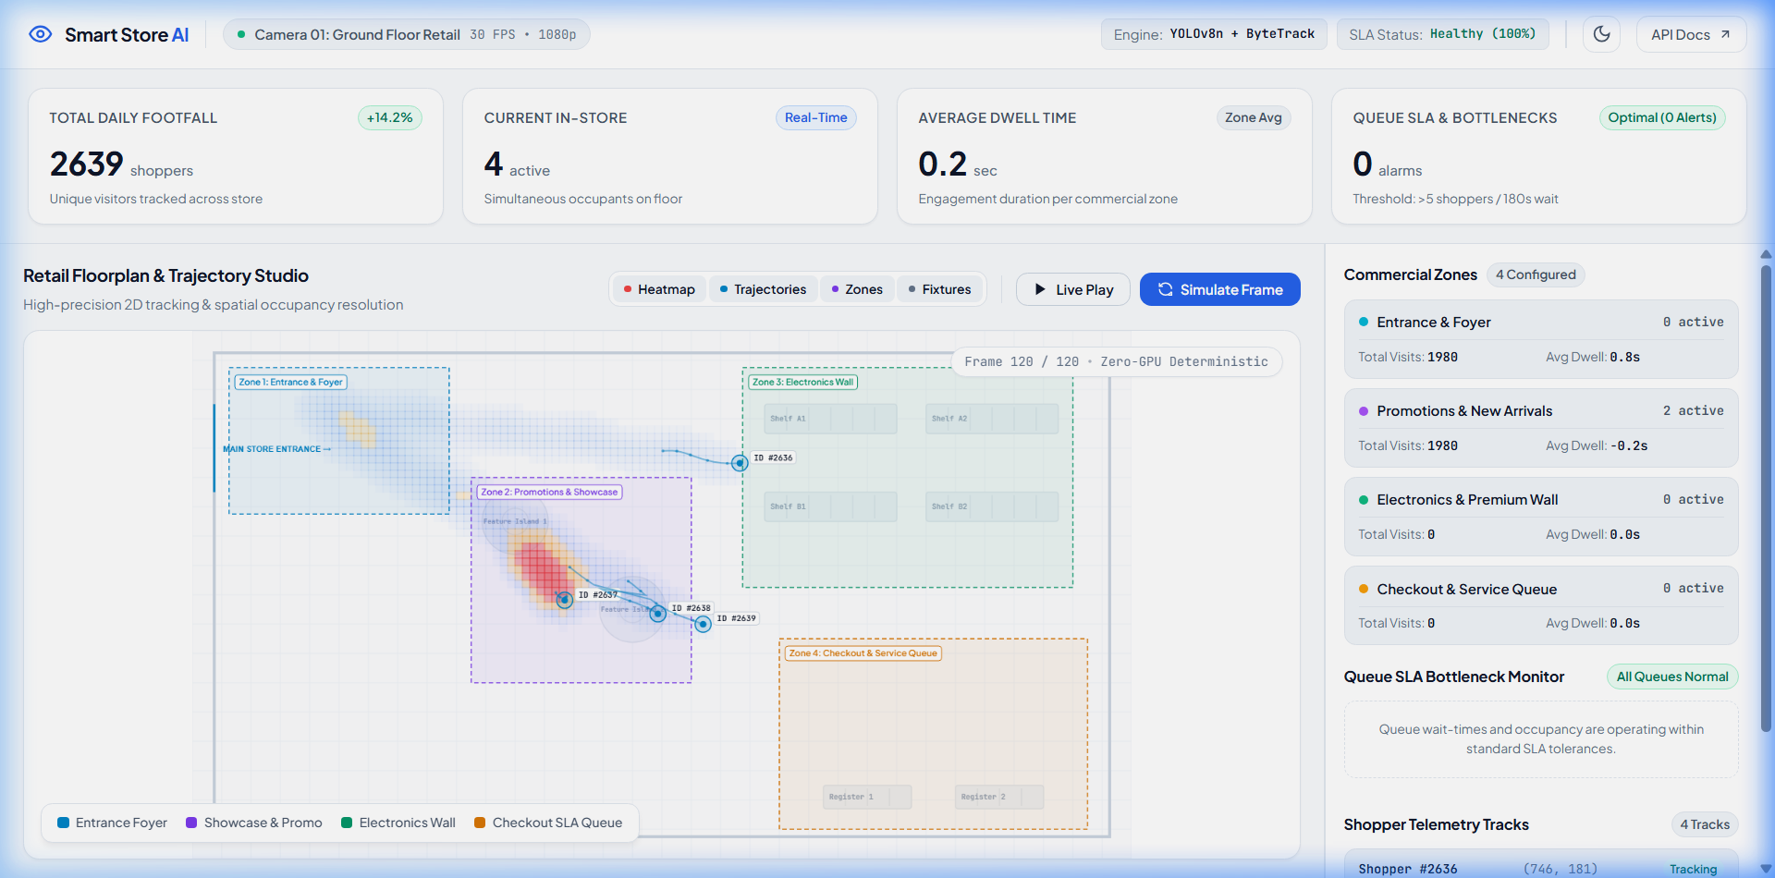Click the Frame 120 / 120 indicator
This screenshot has height=878, width=1775.
pyautogui.click(x=1117, y=361)
